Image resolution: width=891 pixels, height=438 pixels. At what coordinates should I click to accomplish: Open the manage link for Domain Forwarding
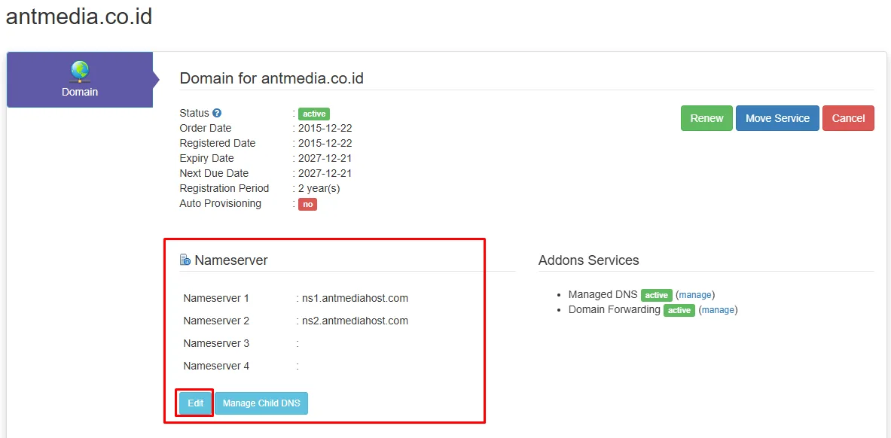(x=718, y=310)
